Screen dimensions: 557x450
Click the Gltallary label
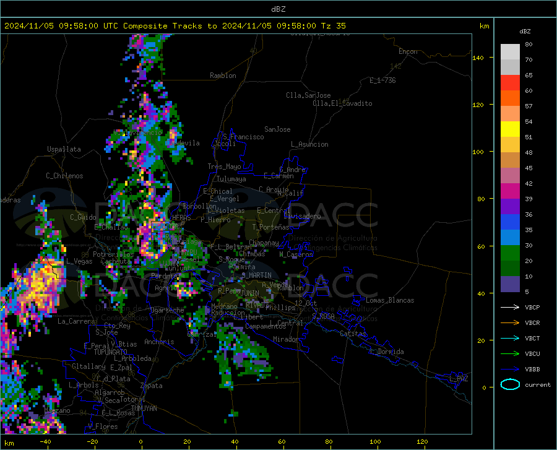coord(89,366)
